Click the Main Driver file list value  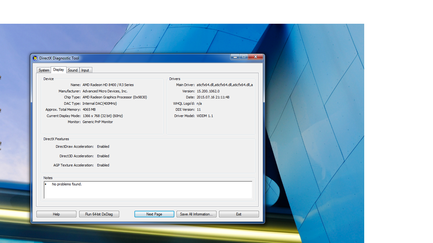(225, 85)
